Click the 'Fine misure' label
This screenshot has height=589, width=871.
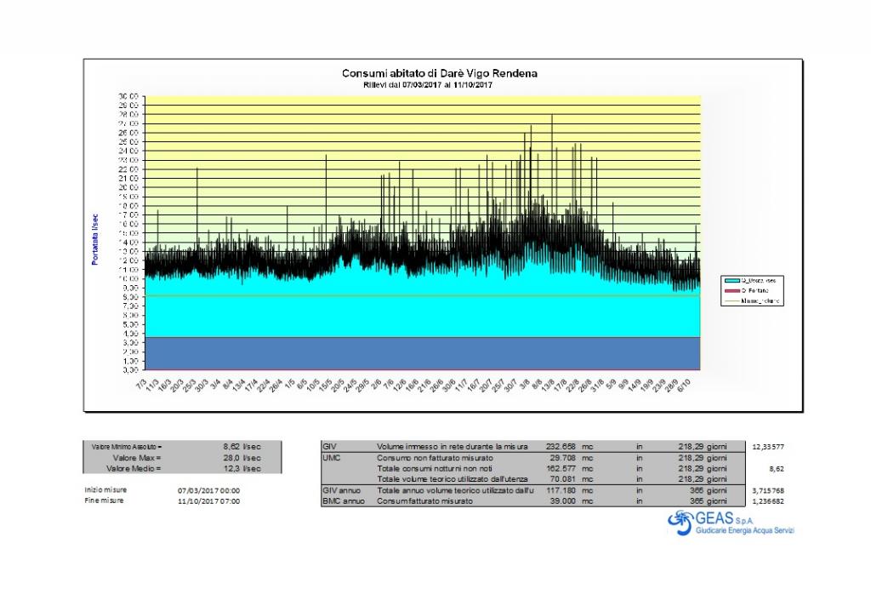click(104, 500)
